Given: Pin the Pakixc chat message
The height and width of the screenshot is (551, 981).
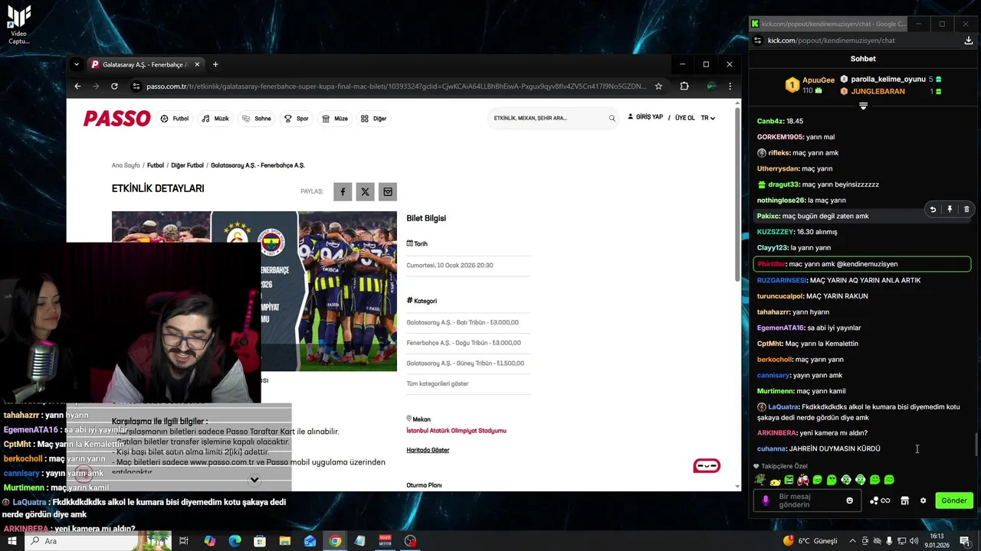Looking at the screenshot, I should pos(950,209).
